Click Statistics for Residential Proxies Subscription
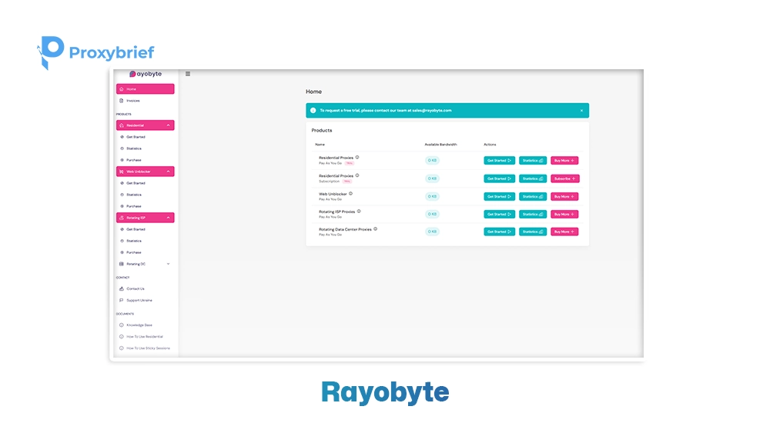This screenshot has height=433, width=770. [533, 178]
